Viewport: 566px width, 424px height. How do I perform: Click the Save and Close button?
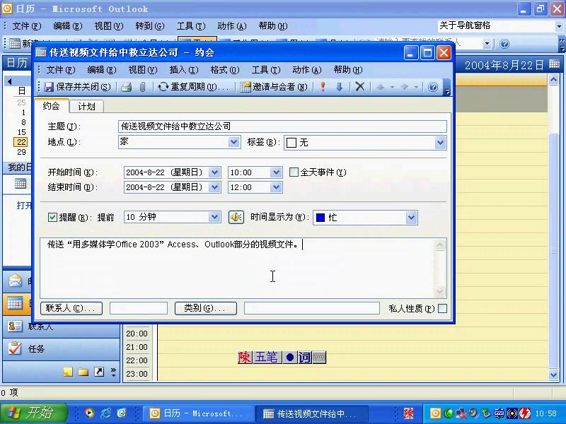pos(77,87)
